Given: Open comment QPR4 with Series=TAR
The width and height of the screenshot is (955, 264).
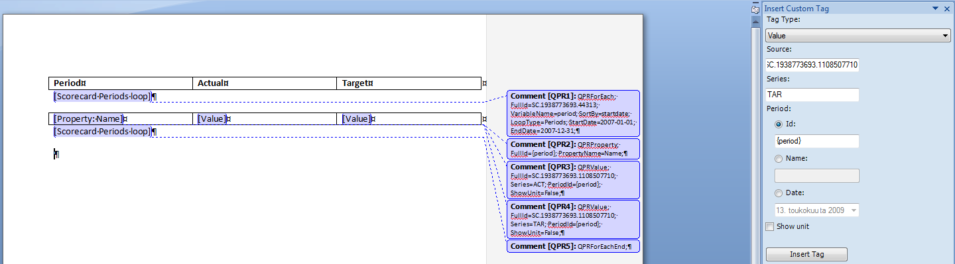Looking at the screenshot, I should [573, 219].
